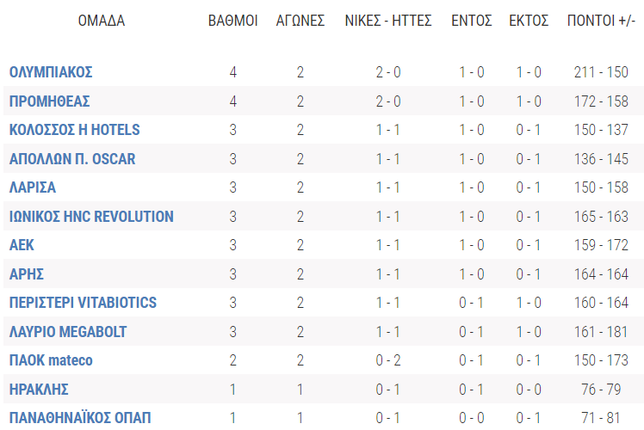
Task: Click the ΕΝΤΟΣ column header
Action: click(472, 21)
